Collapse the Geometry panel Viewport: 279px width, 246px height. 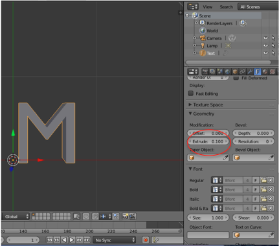coord(190,114)
